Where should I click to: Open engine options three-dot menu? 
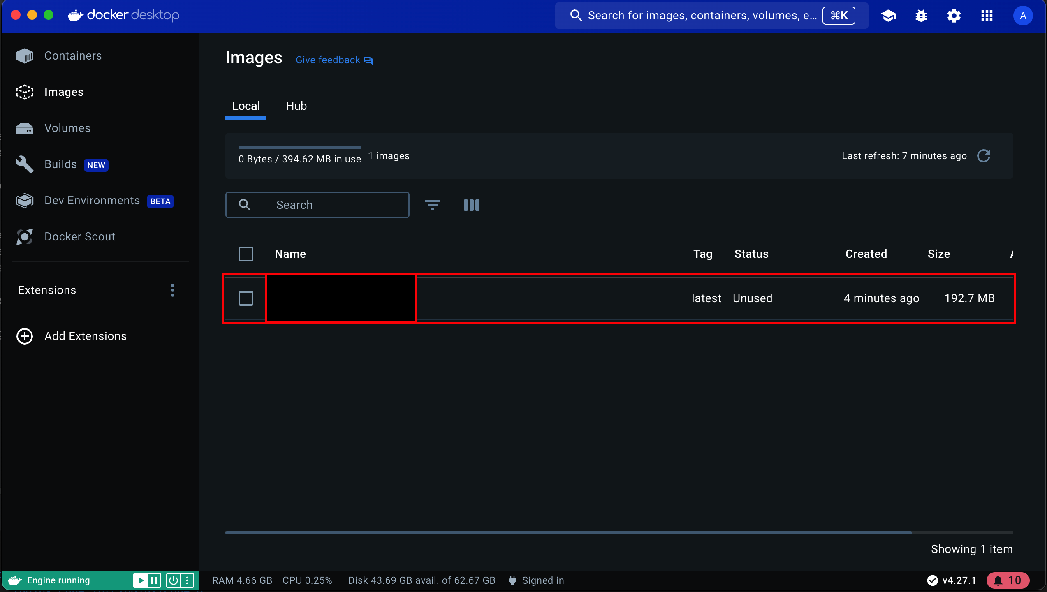tap(187, 580)
